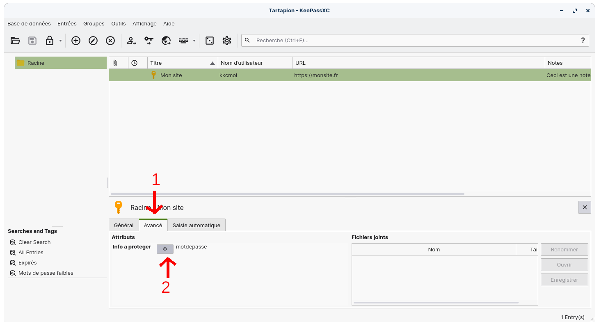Select the Racine group in the tree
The height and width of the screenshot is (326, 599).
pyautogui.click(x=36, y=63)
